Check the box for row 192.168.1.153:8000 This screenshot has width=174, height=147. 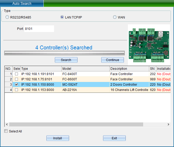(16, 90)
